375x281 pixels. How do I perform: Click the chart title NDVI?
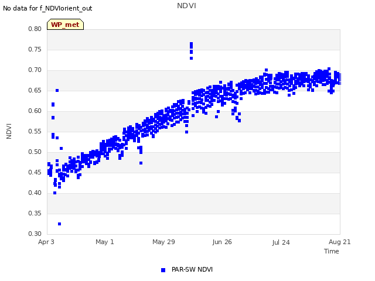(186, 6)
